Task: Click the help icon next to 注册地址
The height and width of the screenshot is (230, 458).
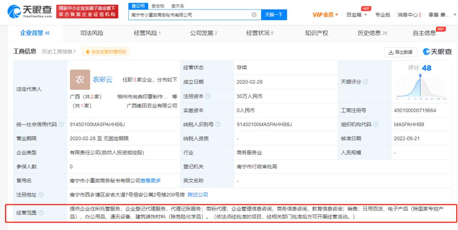Action: pyautogui.click(x=41, y=195)
